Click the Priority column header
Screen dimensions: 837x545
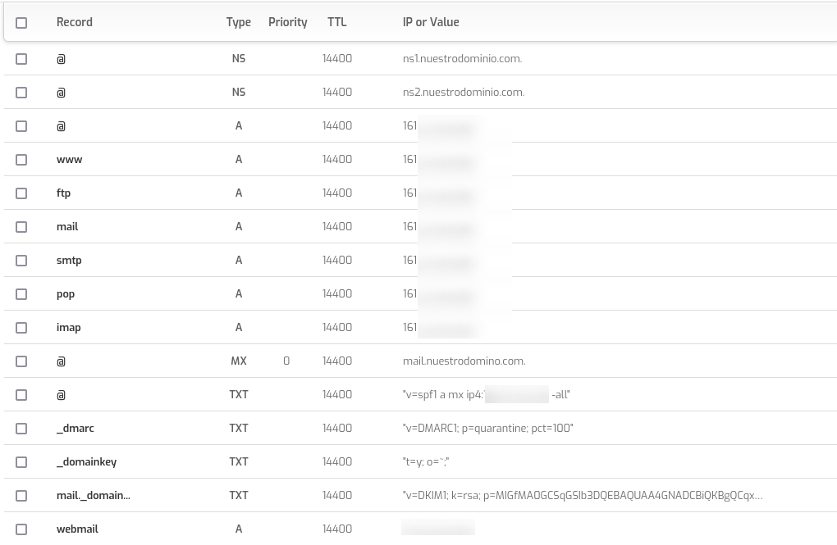(287, 22)
